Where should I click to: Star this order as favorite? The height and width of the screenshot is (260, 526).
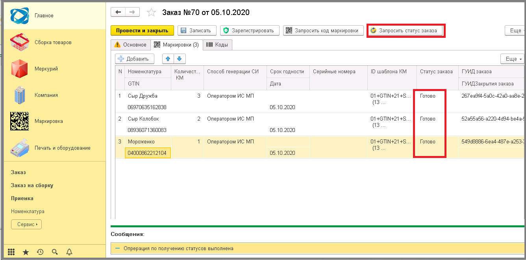tap(151, 13)
